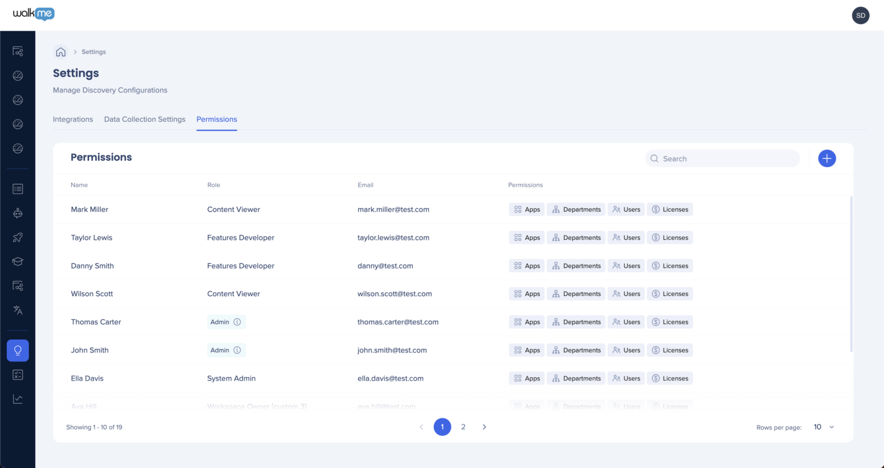884x468 pixels.
Task: Click the list icon in the sidebar
Action: [x=17, y=189]
